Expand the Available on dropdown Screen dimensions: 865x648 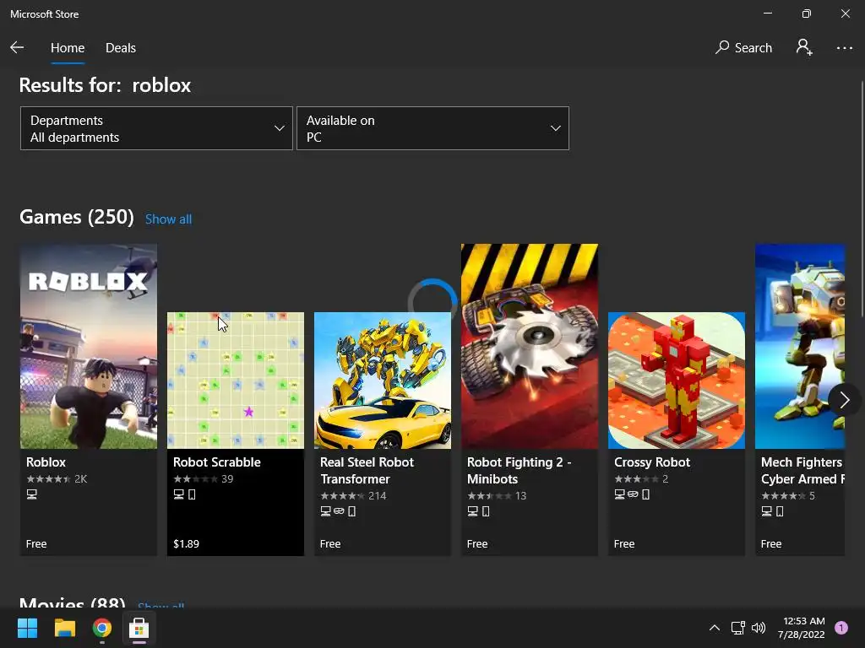(x=432, y=128)
